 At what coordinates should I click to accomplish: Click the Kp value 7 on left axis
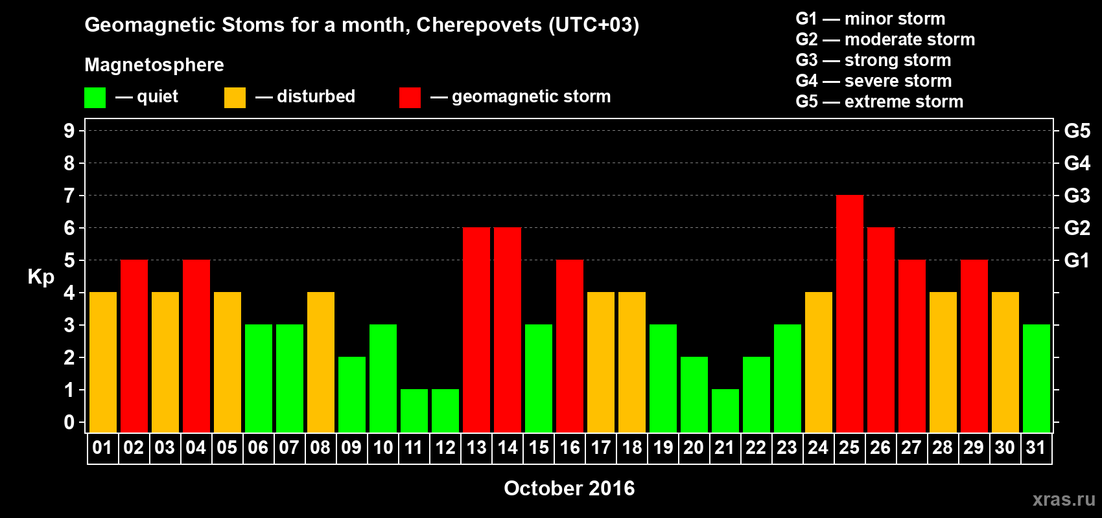pyautogui.click(x=69, y=196)
